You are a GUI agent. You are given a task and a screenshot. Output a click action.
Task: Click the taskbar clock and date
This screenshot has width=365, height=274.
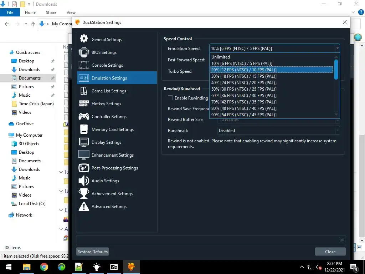click(x=334, y=267)
